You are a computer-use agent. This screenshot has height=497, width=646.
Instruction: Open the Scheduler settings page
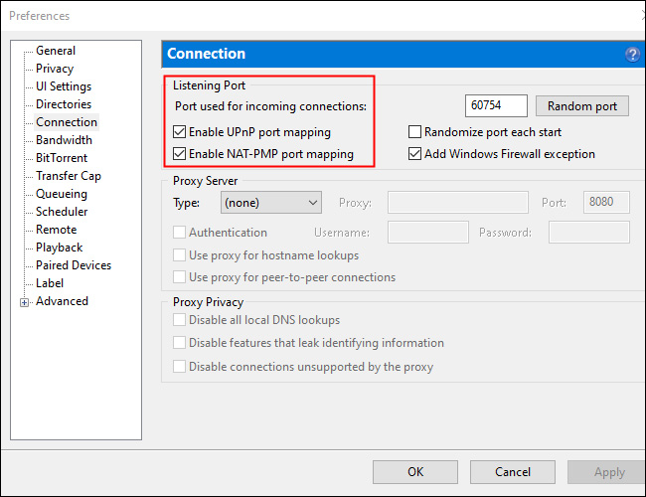[x=62, y=212]
